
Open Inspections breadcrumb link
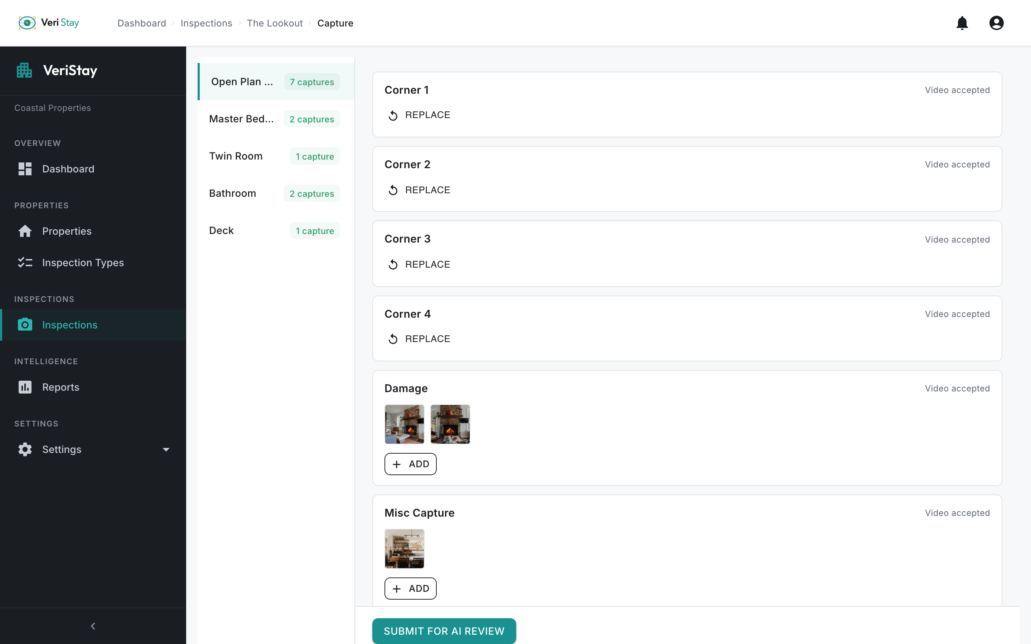206,23
